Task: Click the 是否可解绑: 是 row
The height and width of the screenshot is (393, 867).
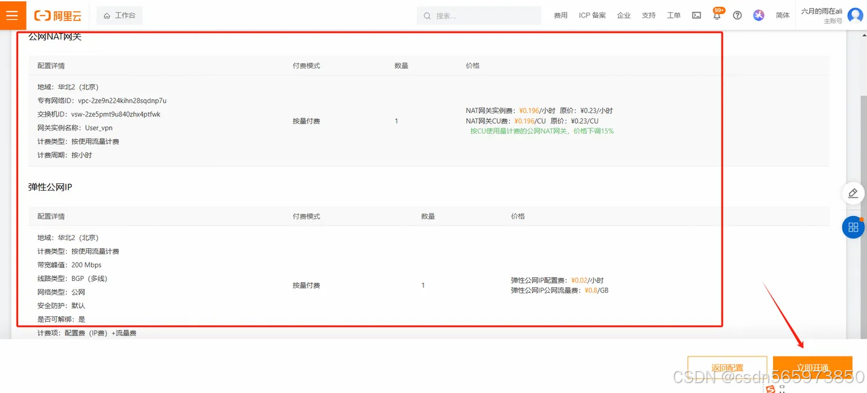Action: point(61,319)
